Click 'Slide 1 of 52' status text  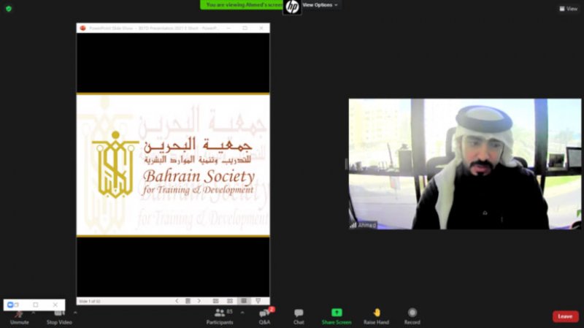pos(89,301)
